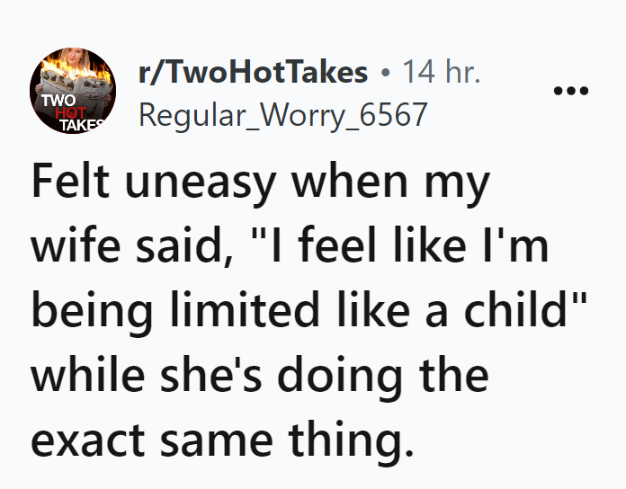
Task: View the Regular_Worry_6567 user profile
Action: (283, 114)
